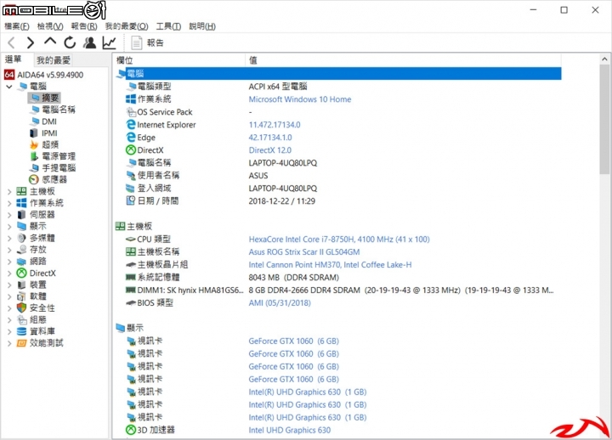This screenshot has height=440, width=612.
Task: Expand the 主機板 tree node
Action: tap(9, 191)
